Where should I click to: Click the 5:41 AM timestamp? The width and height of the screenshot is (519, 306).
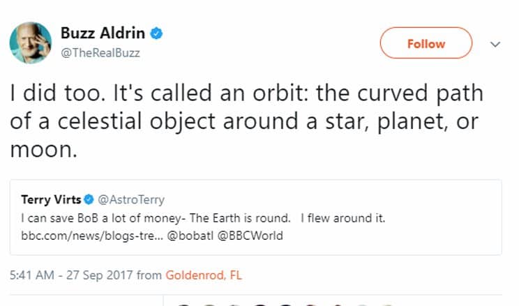[34, 275]
